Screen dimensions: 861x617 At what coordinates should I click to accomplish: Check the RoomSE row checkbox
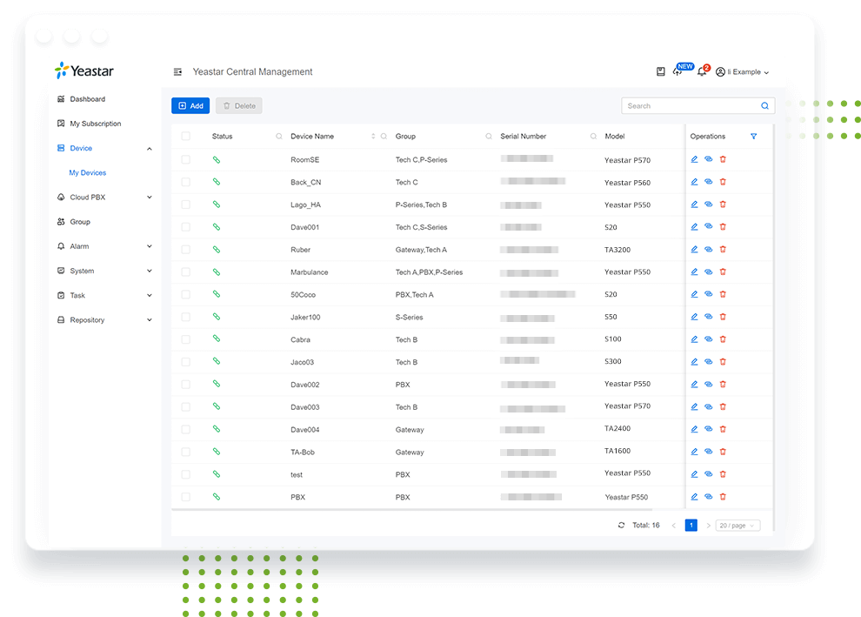click(185, 160)
